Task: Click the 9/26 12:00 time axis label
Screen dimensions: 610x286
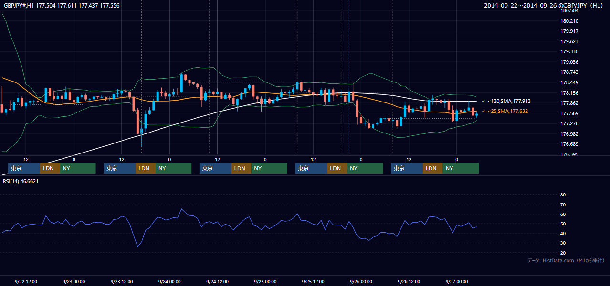Action: pyautogui.click(x=409, y=281)
